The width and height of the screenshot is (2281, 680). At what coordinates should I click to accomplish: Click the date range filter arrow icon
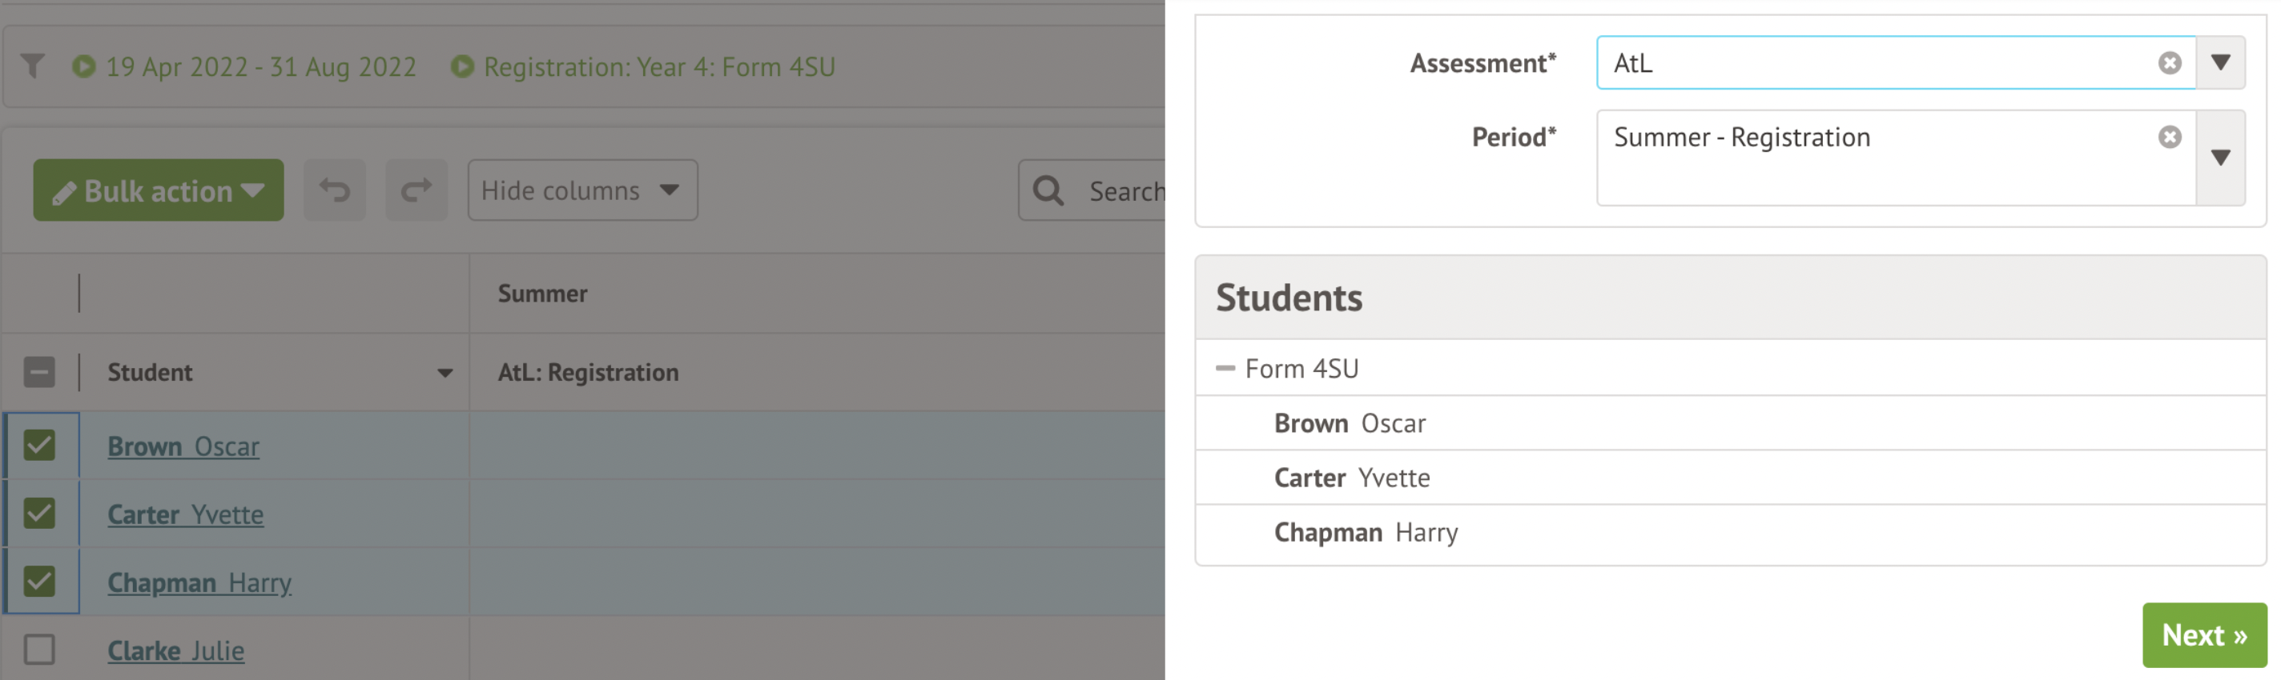pos(84,66)
